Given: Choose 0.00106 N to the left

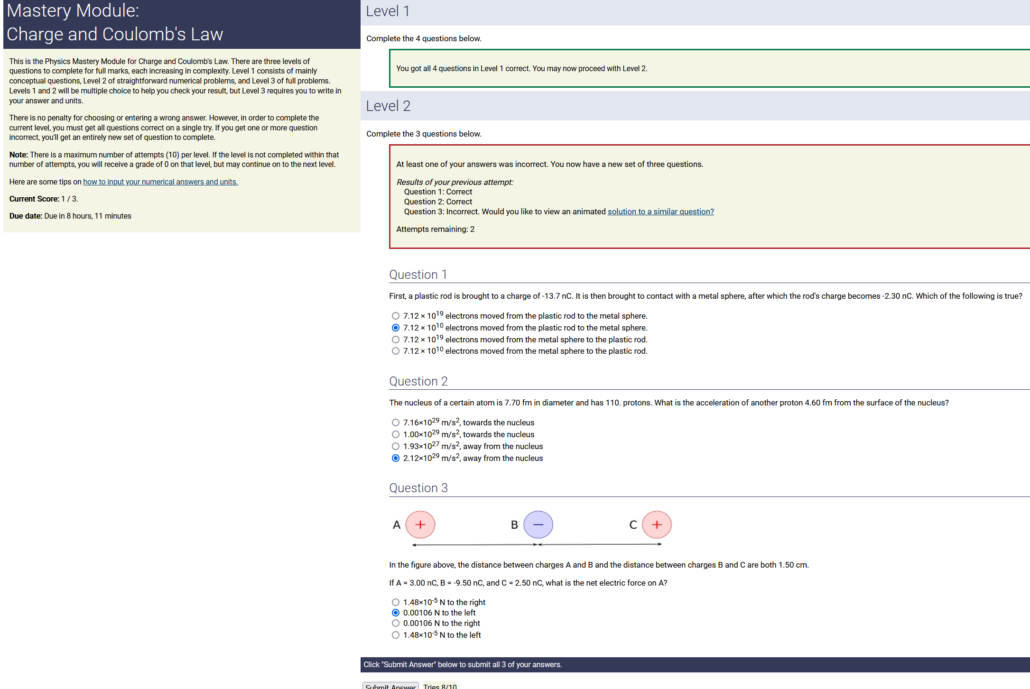Looking at the screenshot, I should click(395, 613).
